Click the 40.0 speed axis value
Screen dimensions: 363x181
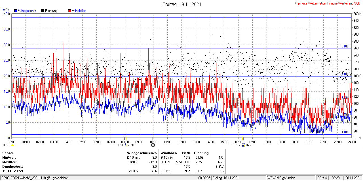point(6,14)
